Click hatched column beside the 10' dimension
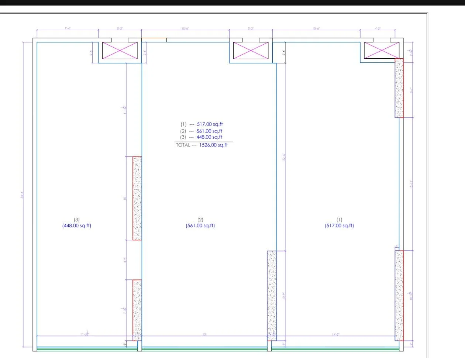This screenshot has height=358, width=465. click(137, 198)
